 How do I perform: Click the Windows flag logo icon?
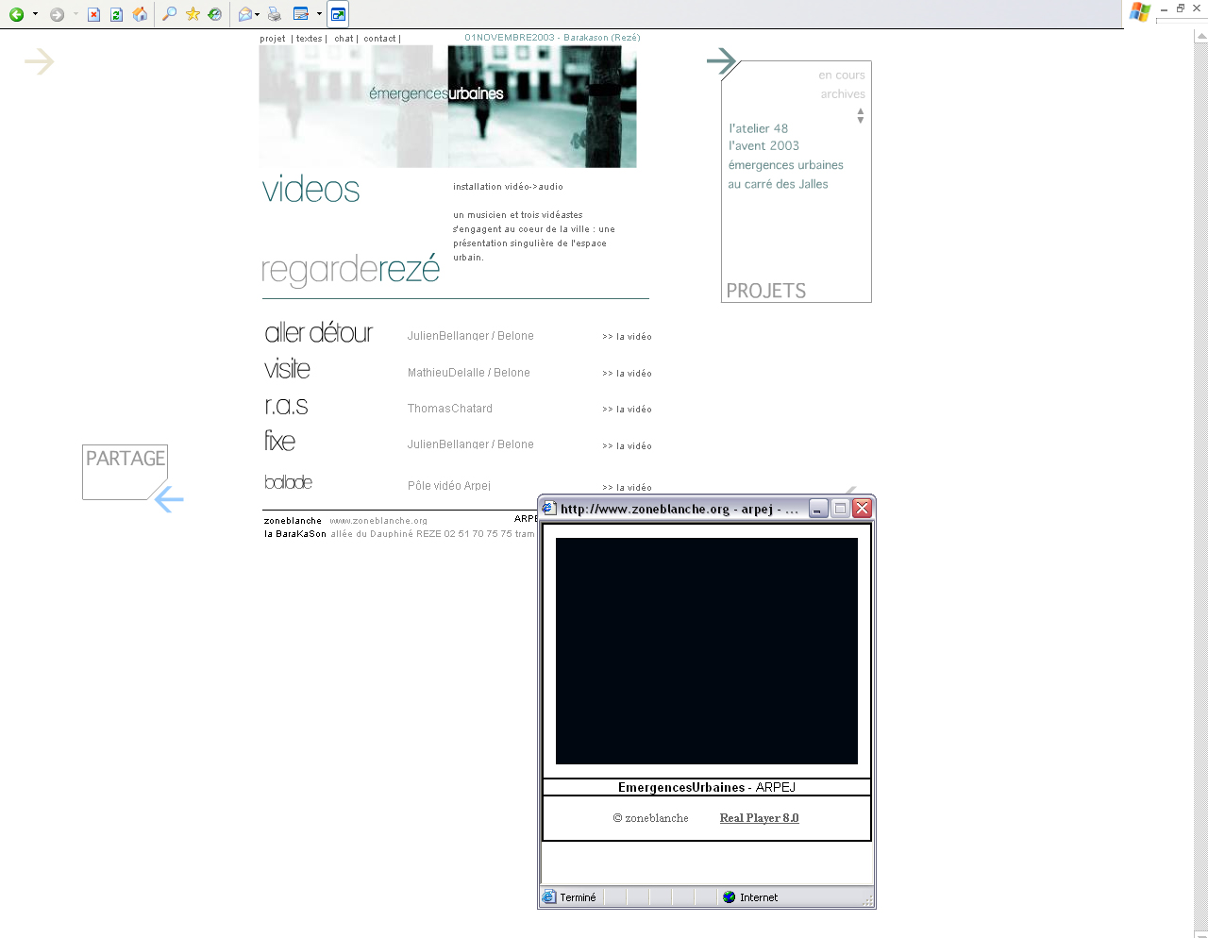pyautogui.click(x=1140, y=12)
